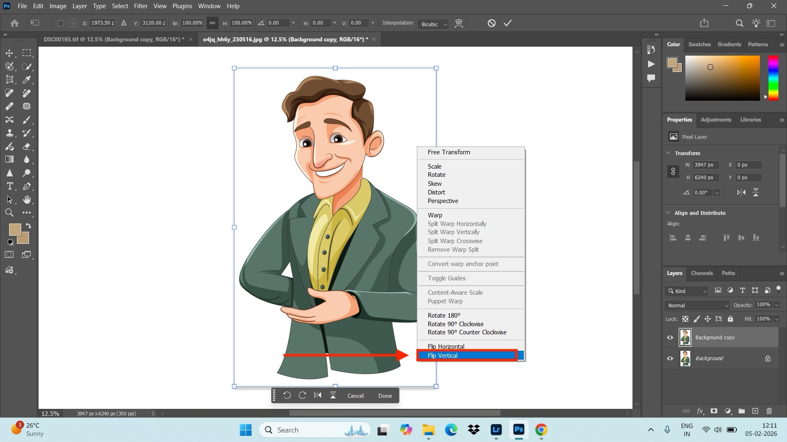This screenshot has height=442, width=787.
Task: Select the Type tool
Action: [x=10, y=186]
